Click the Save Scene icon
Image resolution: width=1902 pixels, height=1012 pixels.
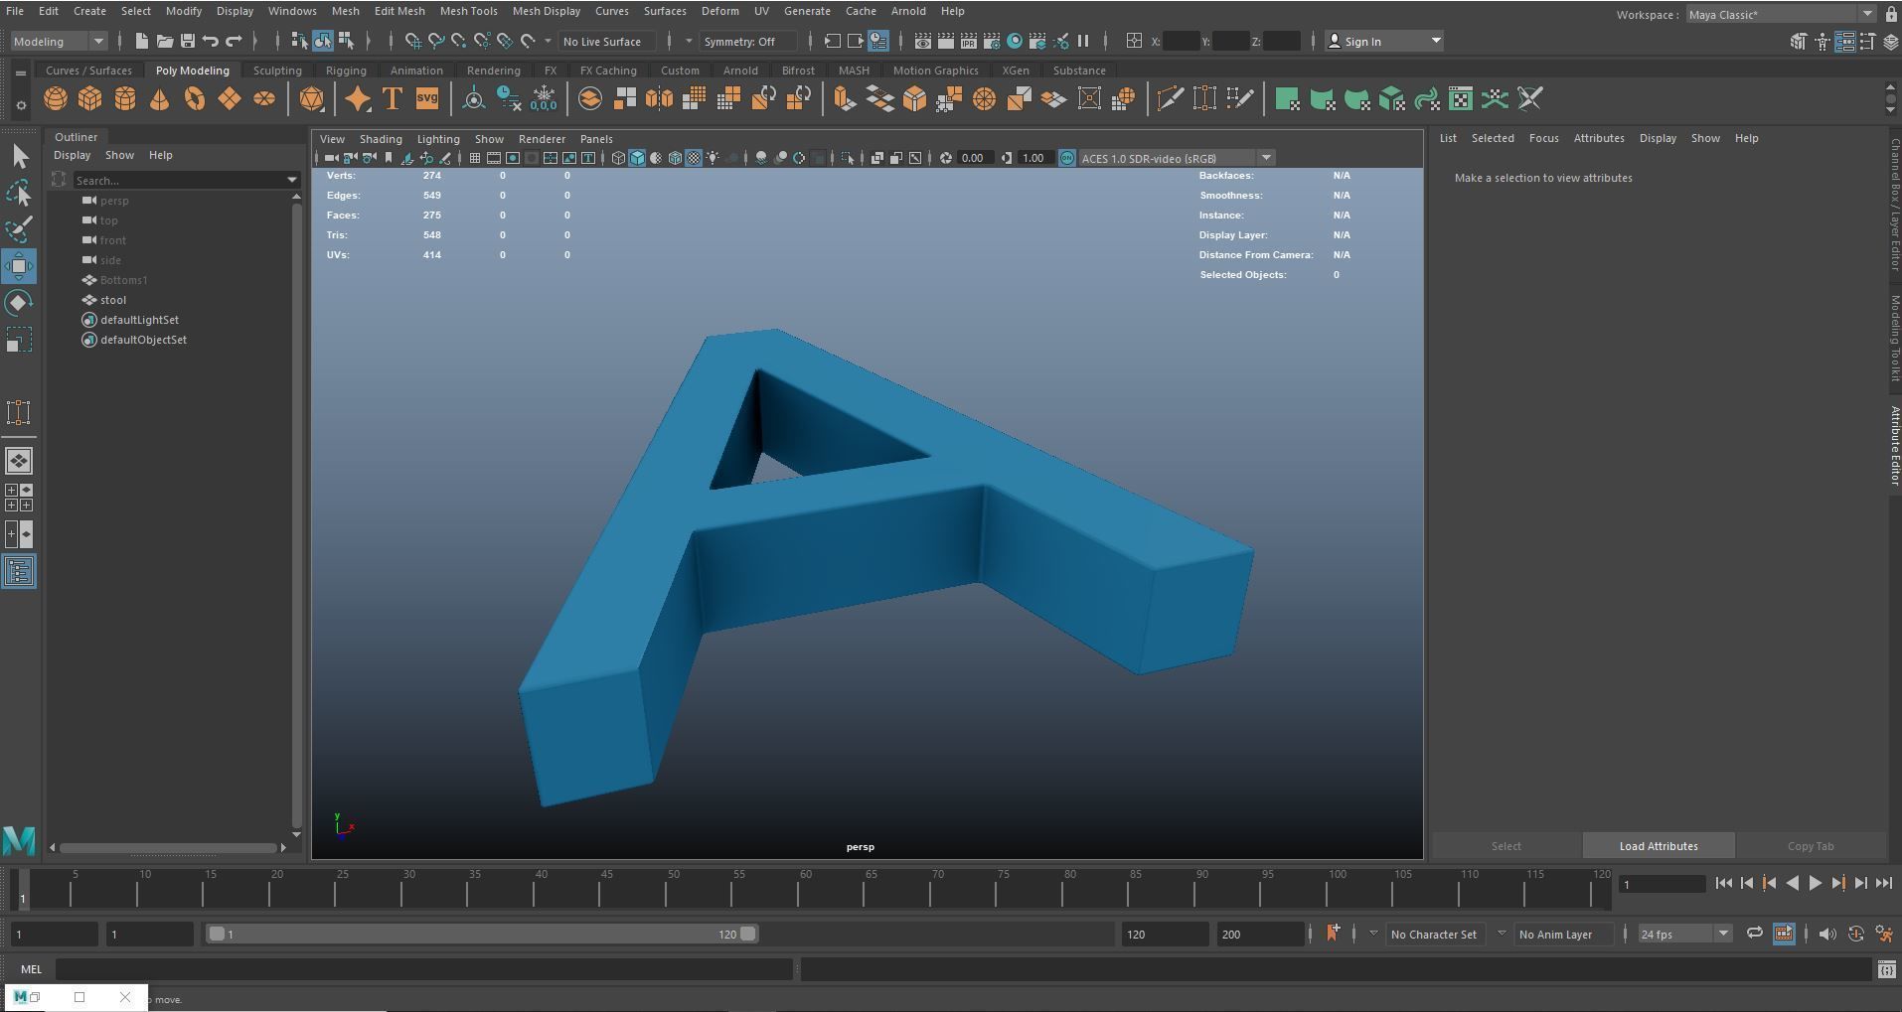click(x=187, y=41)
